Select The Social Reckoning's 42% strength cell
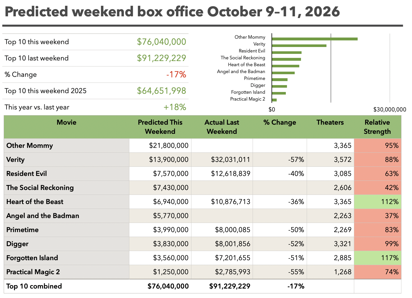Viewport: 412px width, 298px height. (x=378, y=188)
